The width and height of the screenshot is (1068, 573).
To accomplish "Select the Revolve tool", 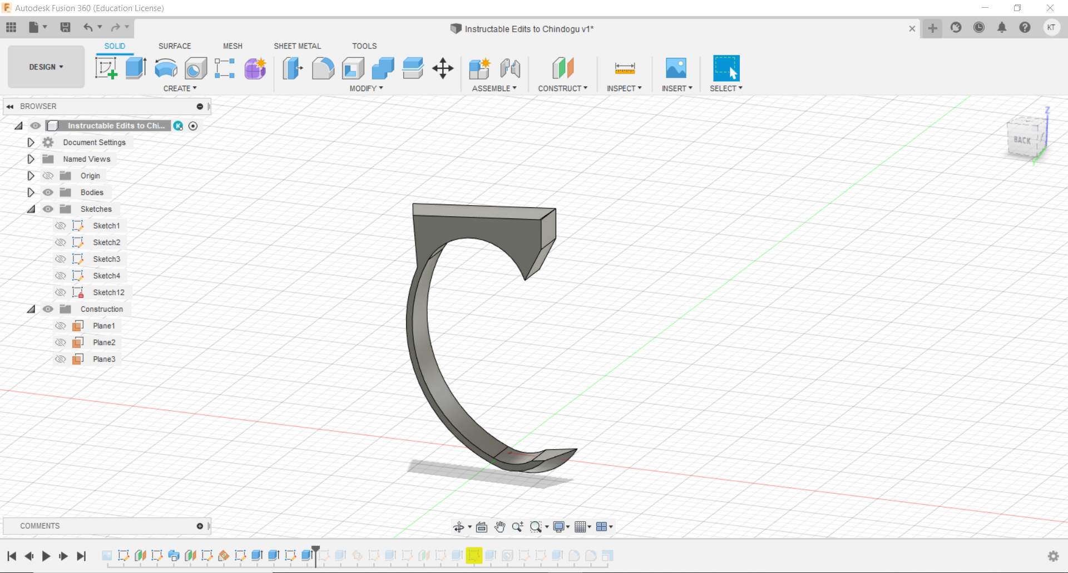I will click(x=166, y=68).
